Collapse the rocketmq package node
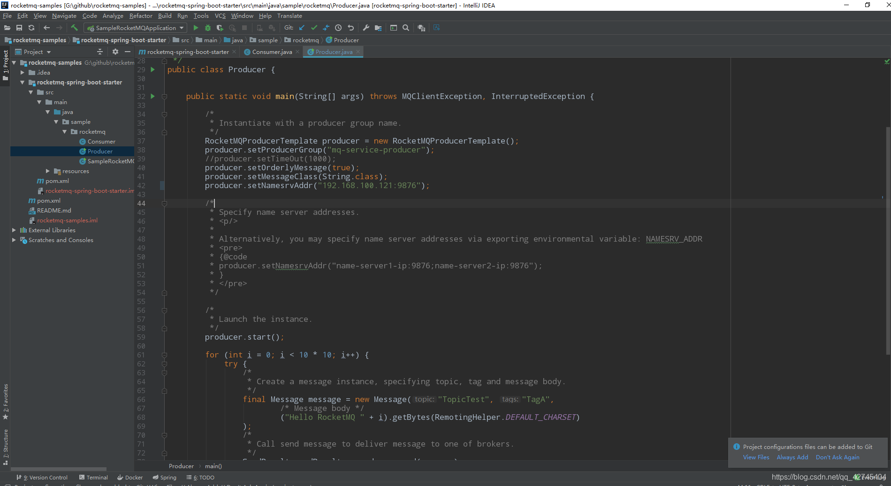 click(65, 131)
